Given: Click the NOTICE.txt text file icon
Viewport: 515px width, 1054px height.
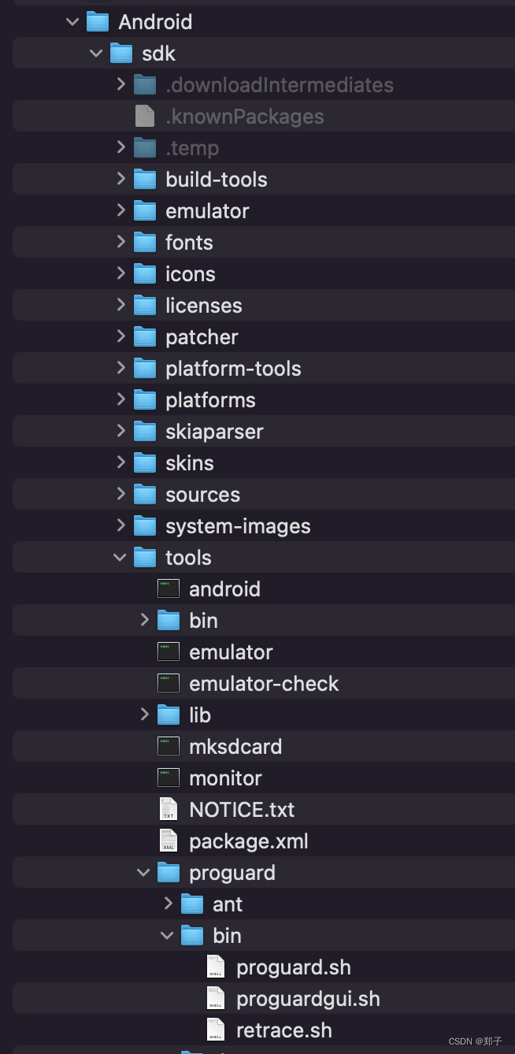Looking at the screenshot, I should [x=168, y=809].
